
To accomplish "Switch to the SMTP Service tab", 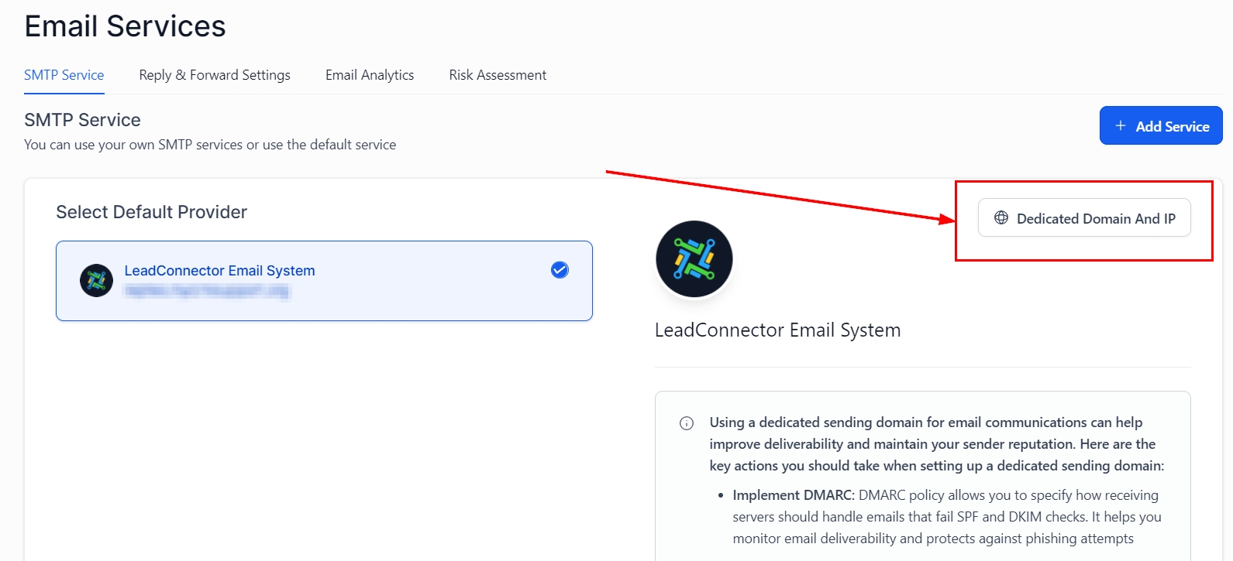I will [x=64, y=75].
